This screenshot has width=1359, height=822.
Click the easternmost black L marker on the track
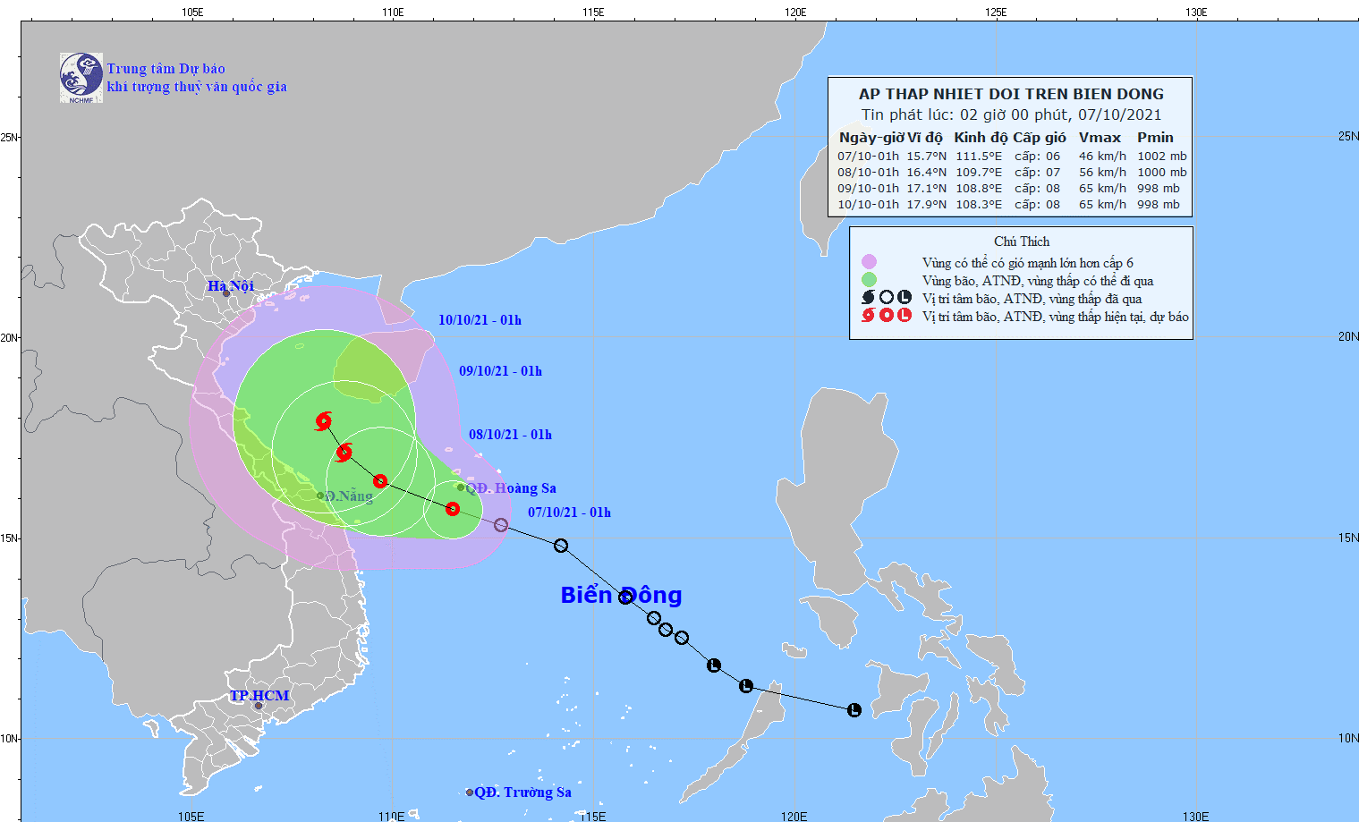854,710
